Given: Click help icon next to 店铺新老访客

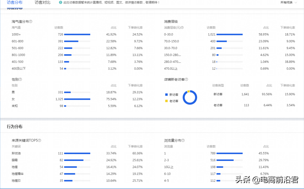Looking at the screenshot, I should [x=187, y=79].
